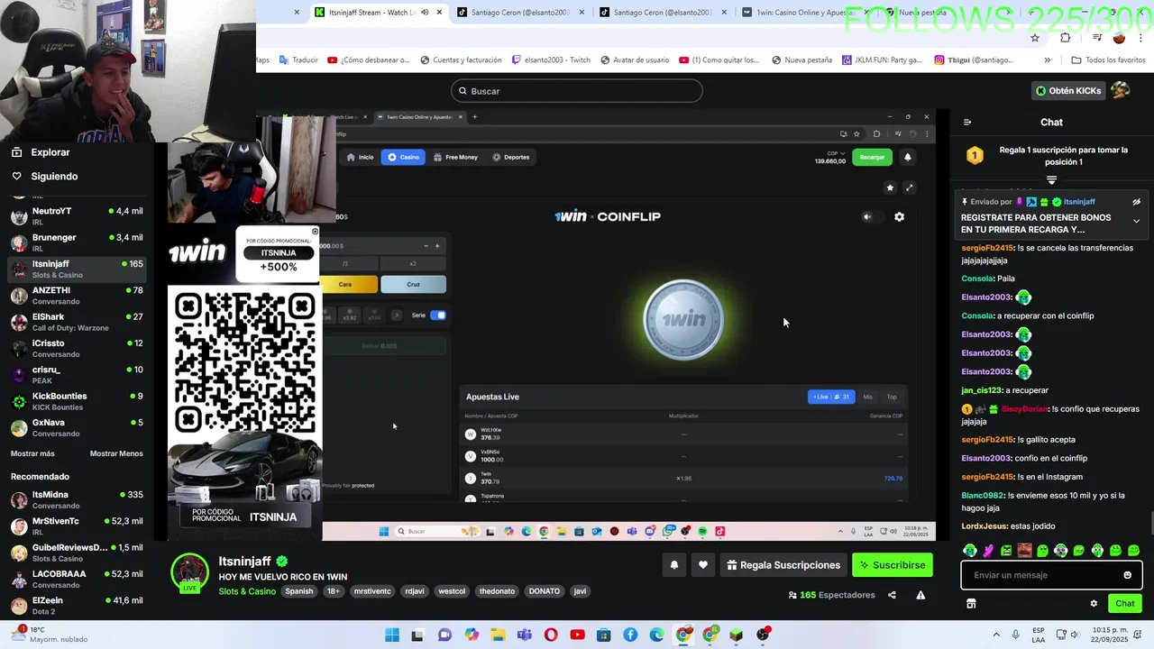Viewport: 1154px width, 649px height.
Task: Open recommended channel LACOBRAAA
Action: click(x=77, y=579)
